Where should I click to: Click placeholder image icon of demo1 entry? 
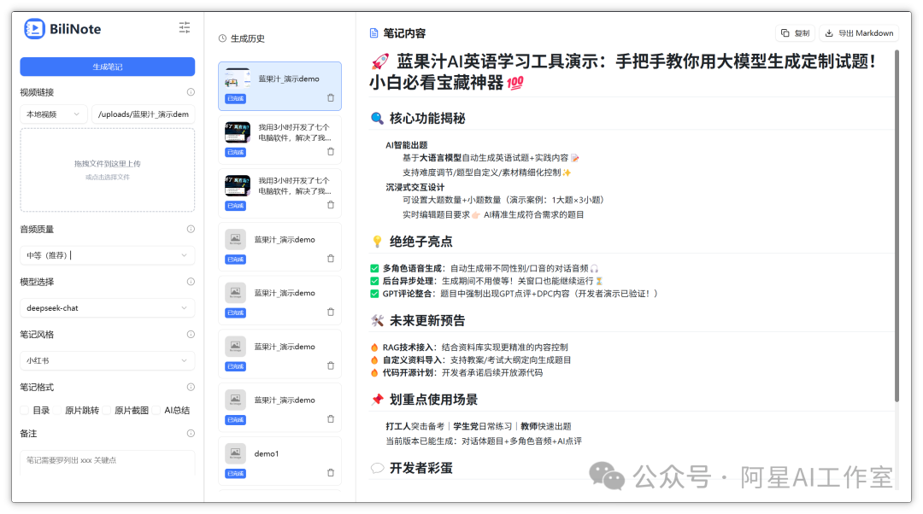point(236,453)
